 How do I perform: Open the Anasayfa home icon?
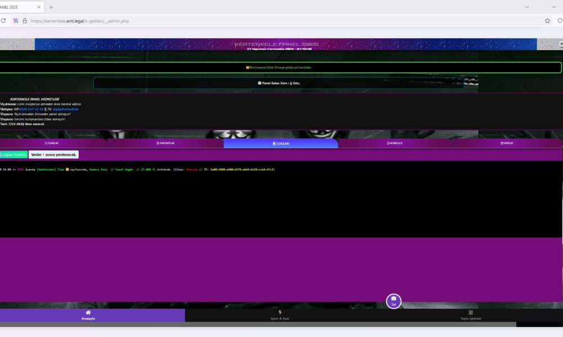(x=88, y=313)
